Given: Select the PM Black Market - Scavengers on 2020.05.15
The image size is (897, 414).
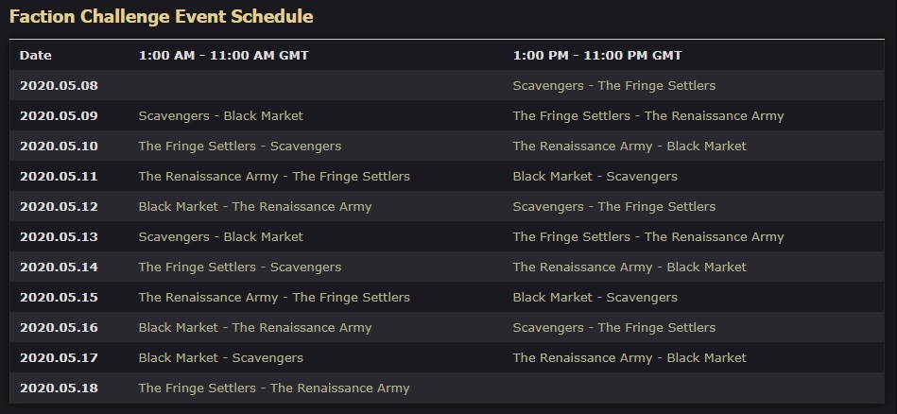Looking at the screenshot, I should point(595,298).
